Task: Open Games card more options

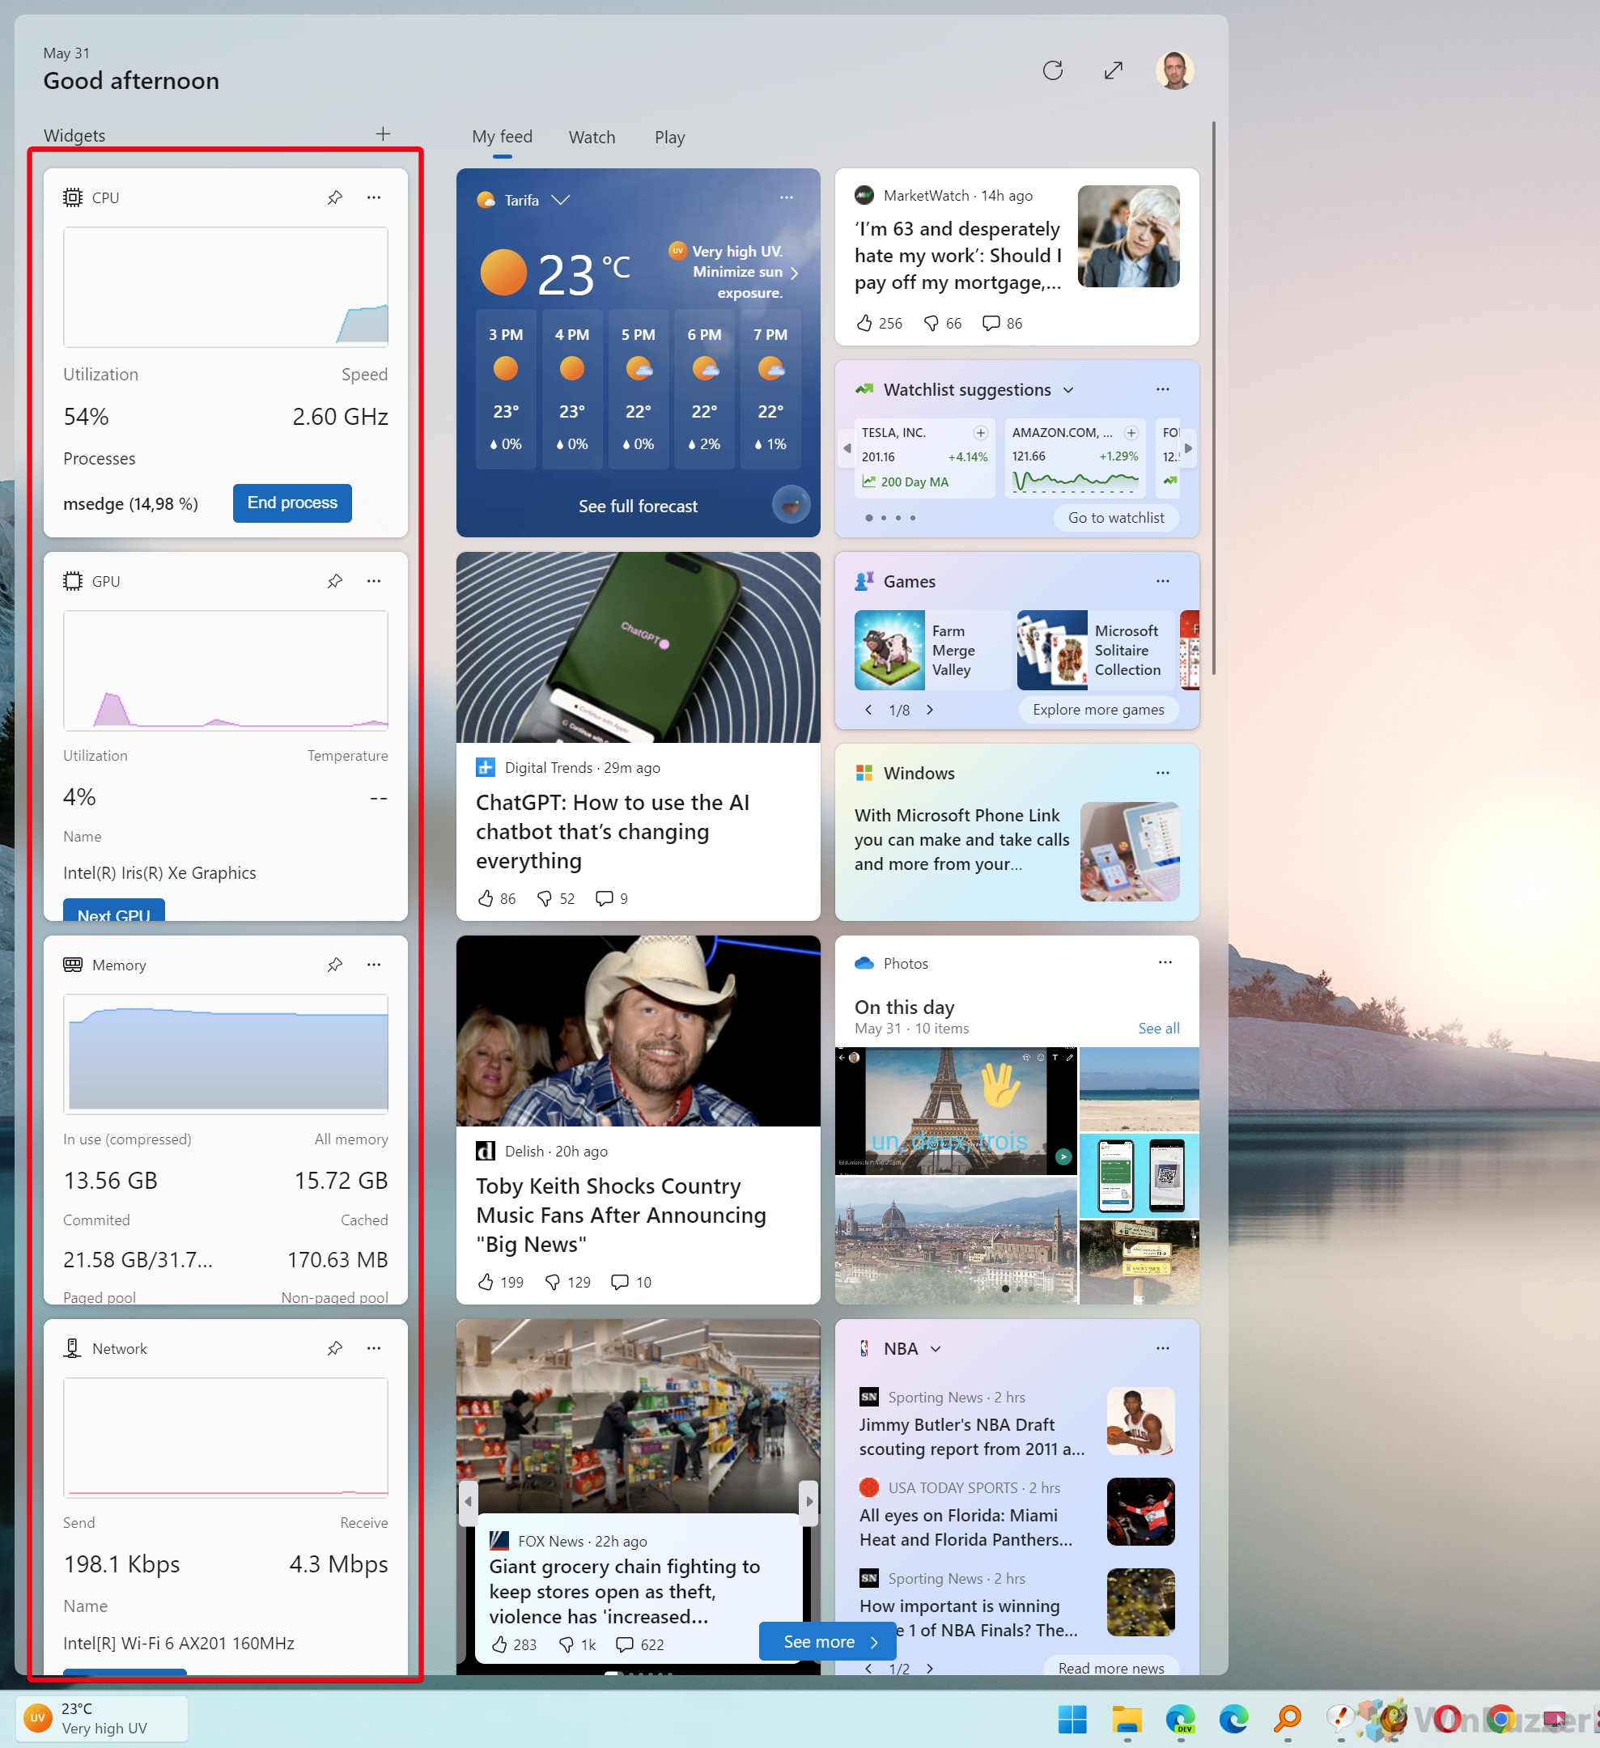Action: [x=1163, y=581]
